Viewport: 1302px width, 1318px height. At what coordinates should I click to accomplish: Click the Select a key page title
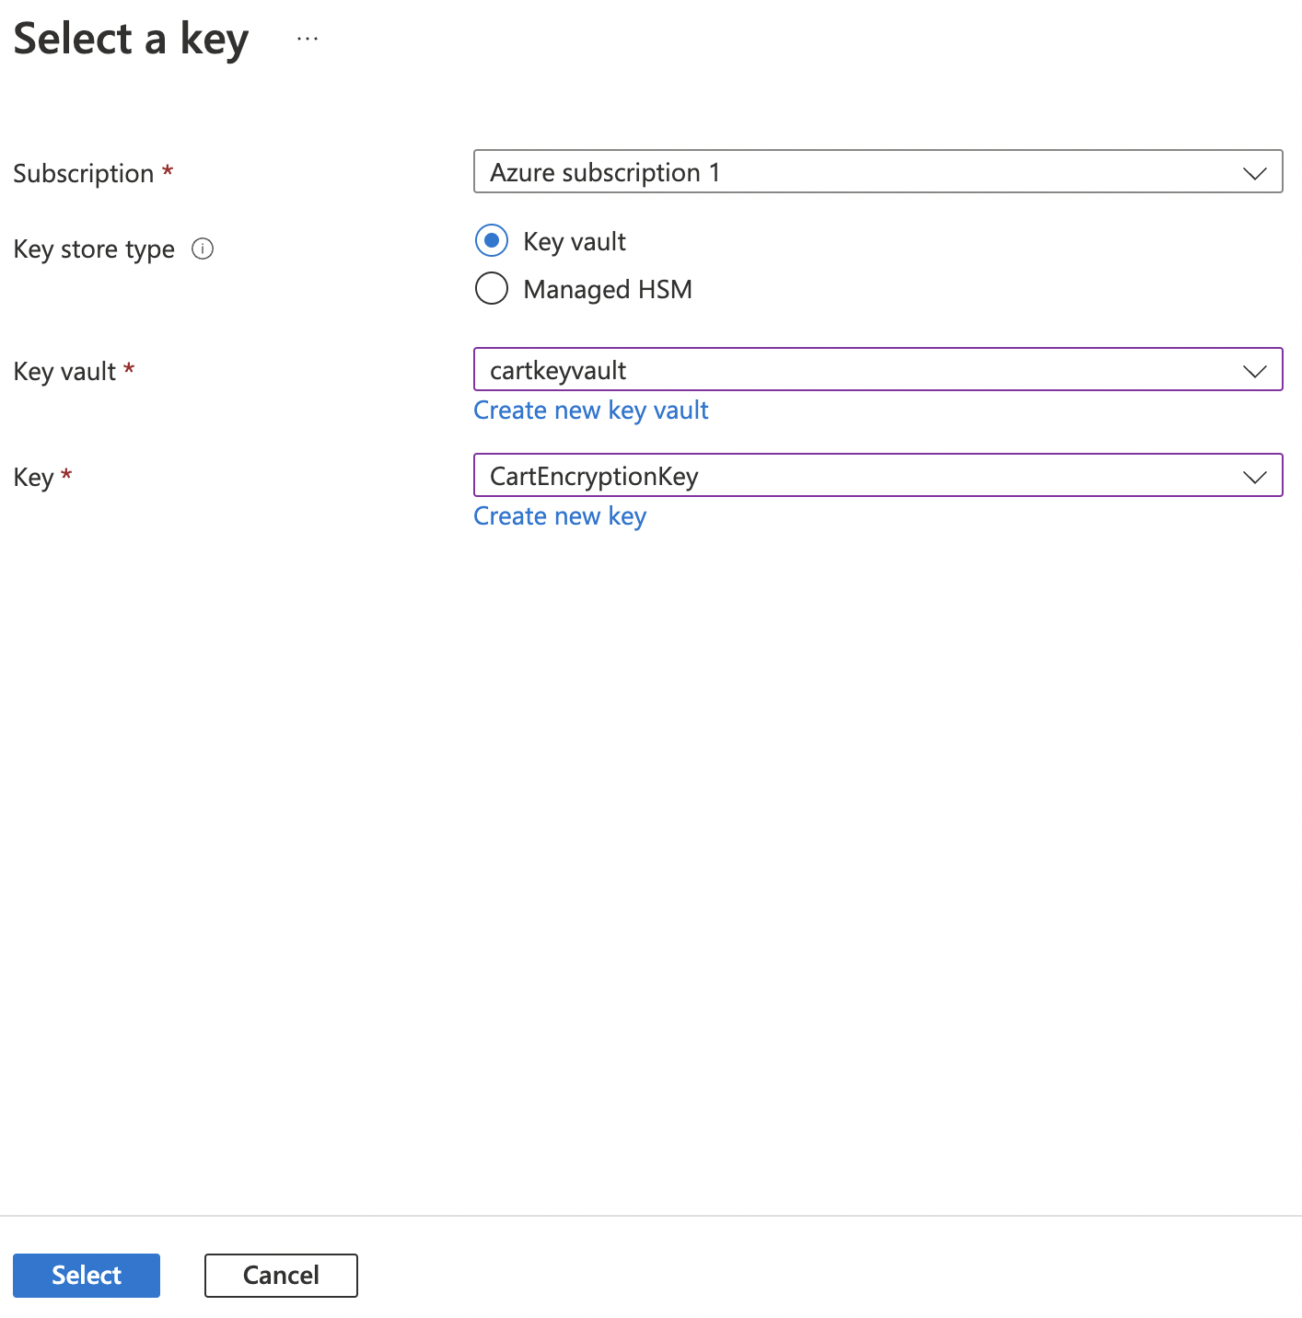(x=130, y=38)
